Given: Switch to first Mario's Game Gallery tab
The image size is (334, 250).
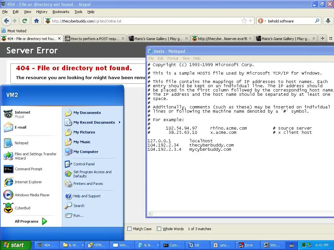Looking at the screenshot, I should (x=158, y=38).
